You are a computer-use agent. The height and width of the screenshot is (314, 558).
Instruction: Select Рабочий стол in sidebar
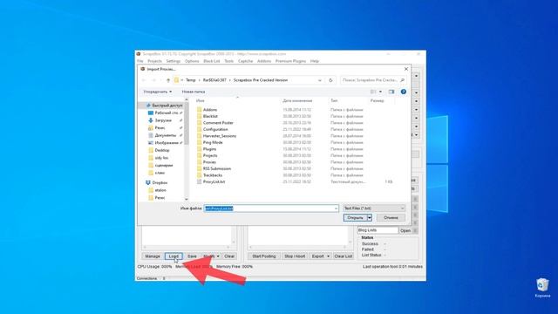(166, 113)
